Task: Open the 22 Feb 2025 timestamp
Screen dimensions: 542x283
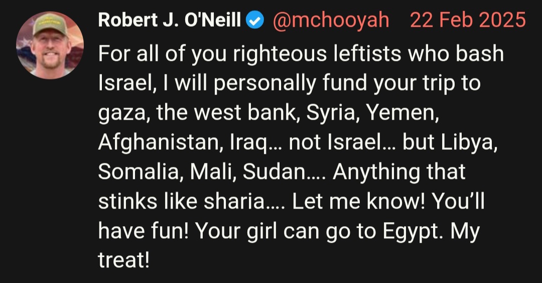Action: [x=468, y=20]
